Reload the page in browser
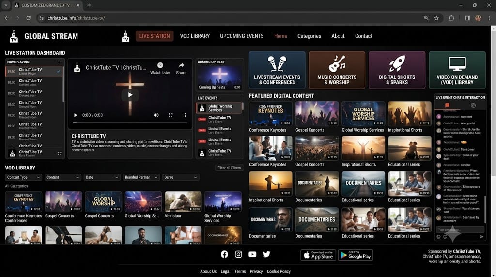496x277 pixels. pos(28,18)
